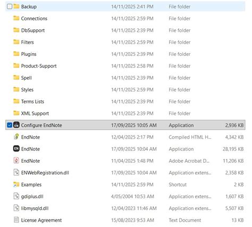
Task: Click the Configure EndNote application icon
Action: click(16, 125)
